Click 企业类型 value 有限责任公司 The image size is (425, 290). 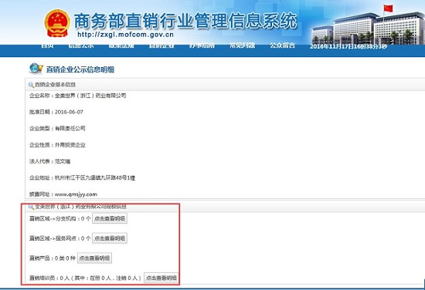click(70, 128)
